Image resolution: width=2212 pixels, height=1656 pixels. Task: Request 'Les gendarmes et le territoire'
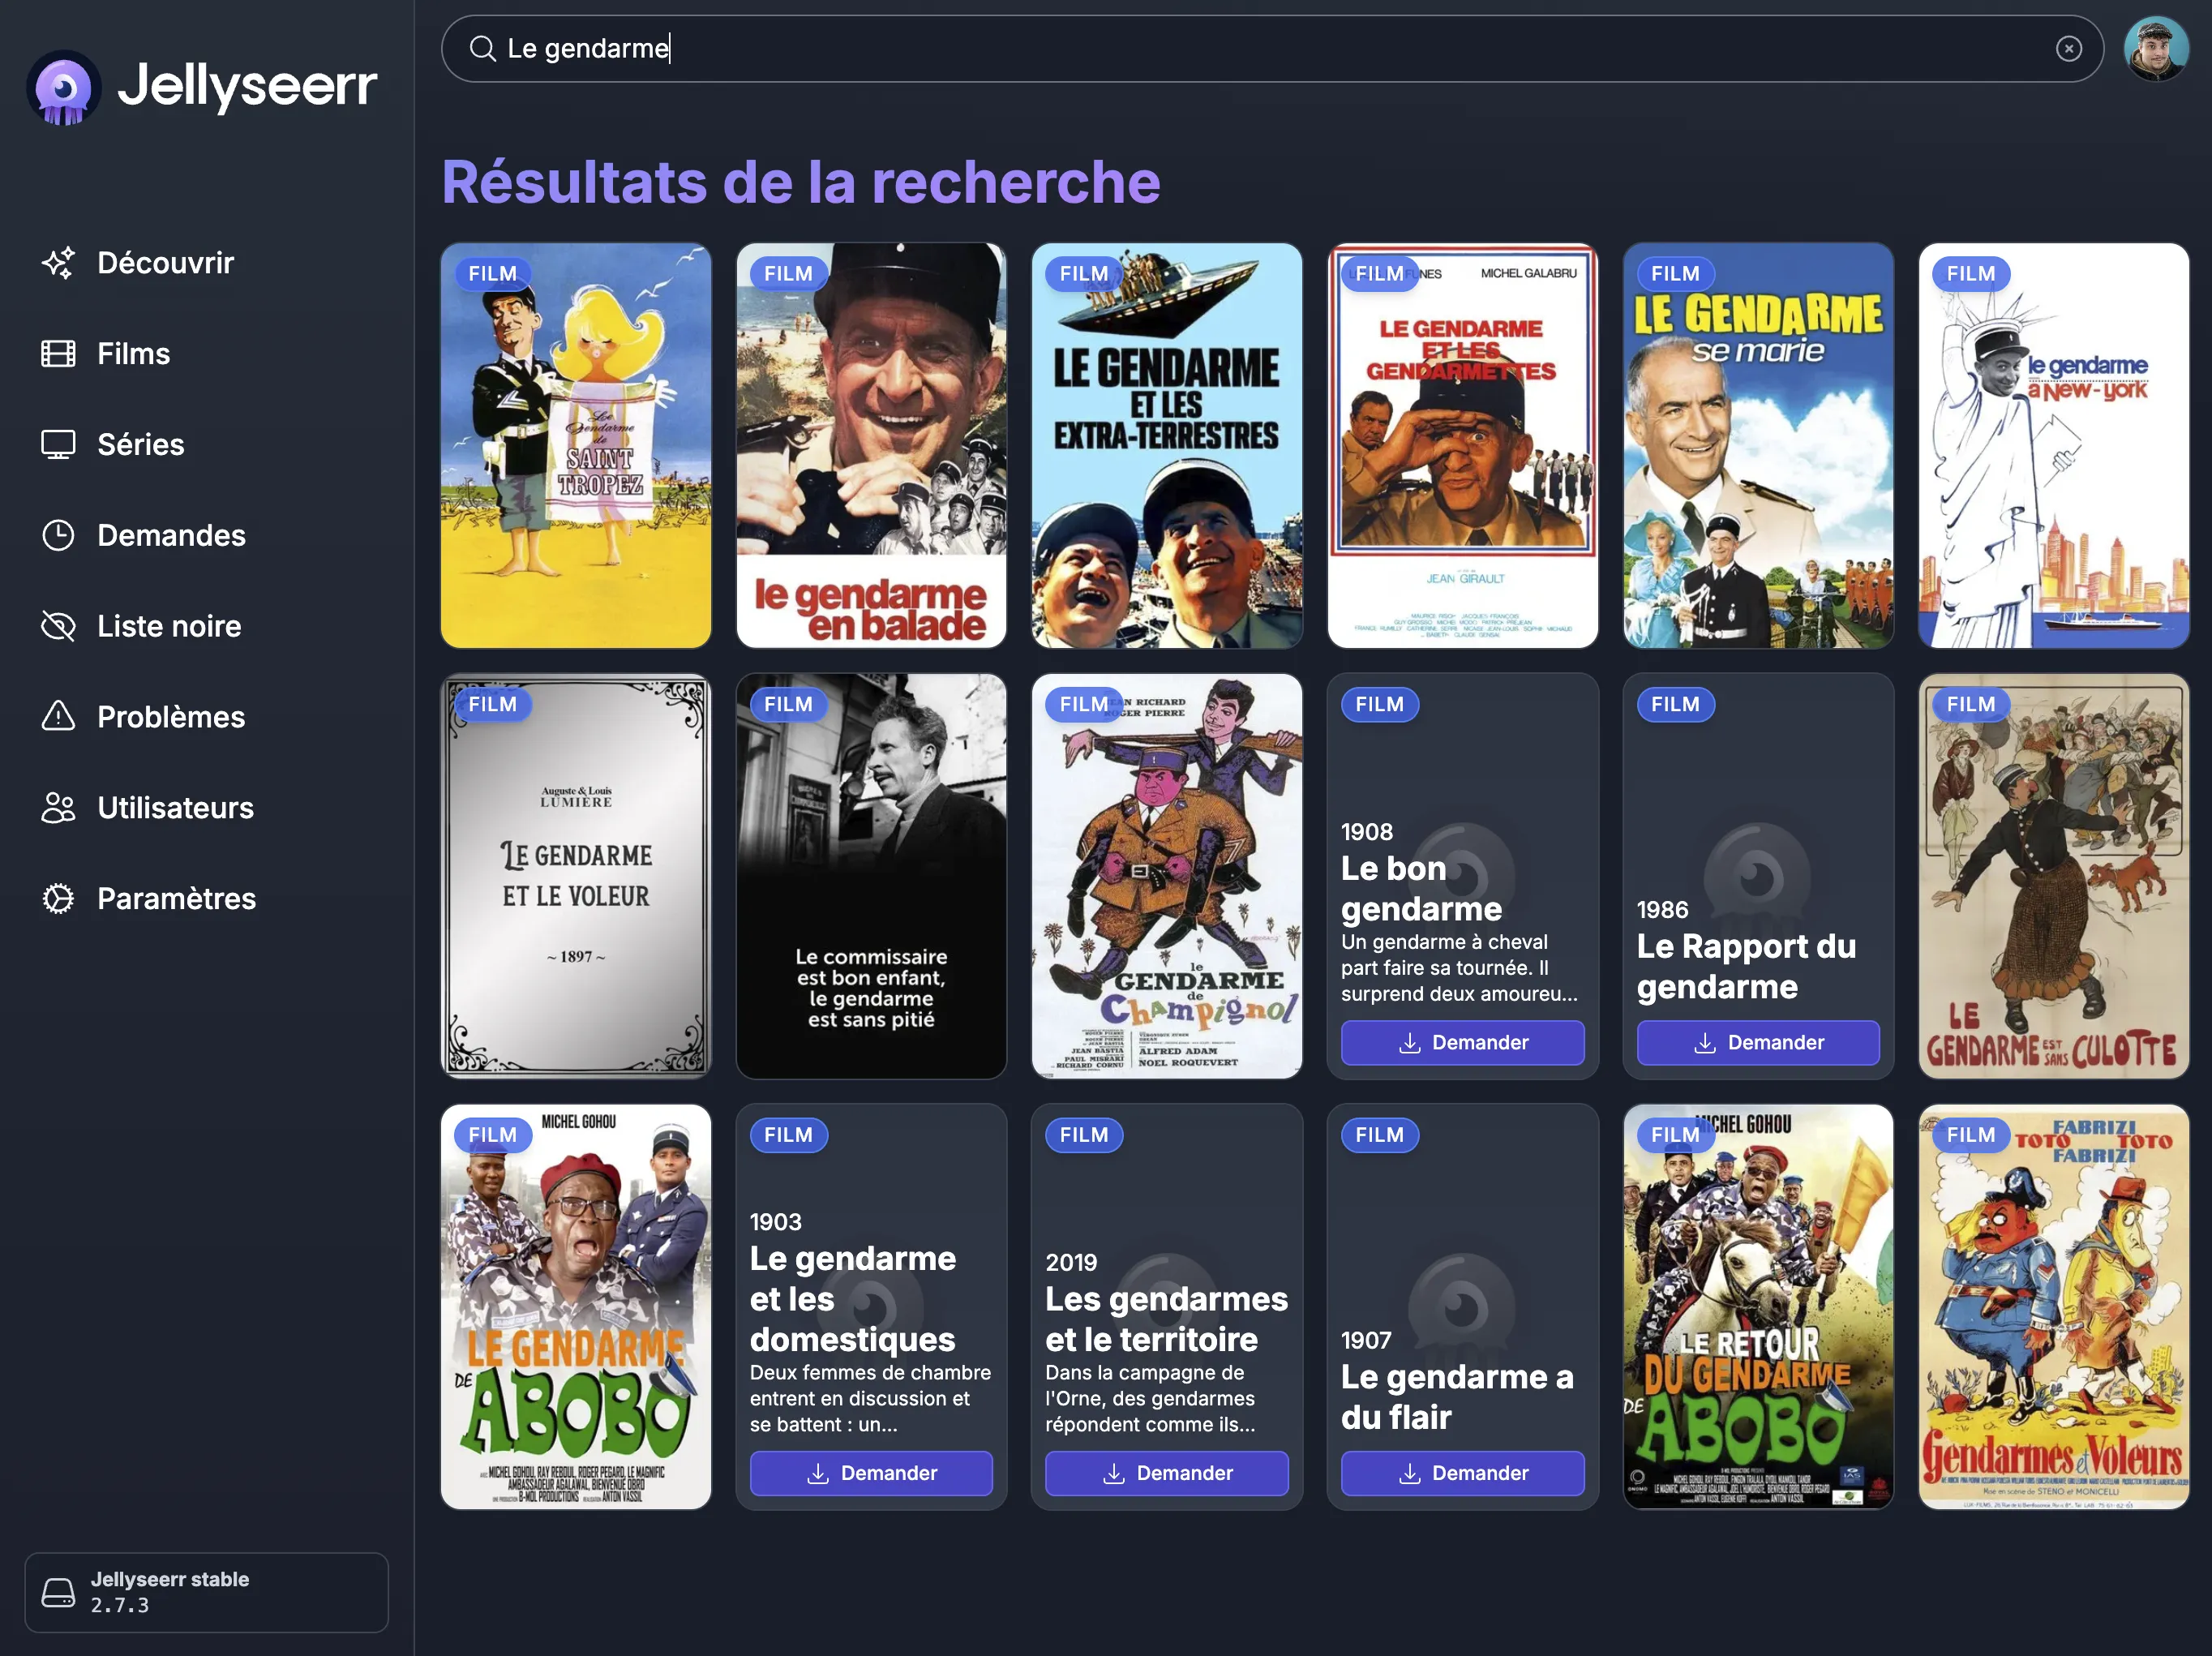tap(1166, 1472)
